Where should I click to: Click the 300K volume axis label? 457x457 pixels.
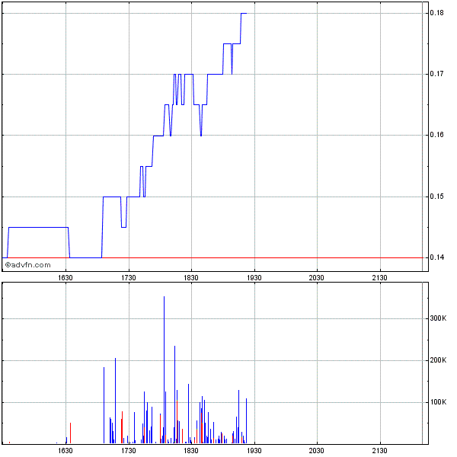tap(438, 318)
